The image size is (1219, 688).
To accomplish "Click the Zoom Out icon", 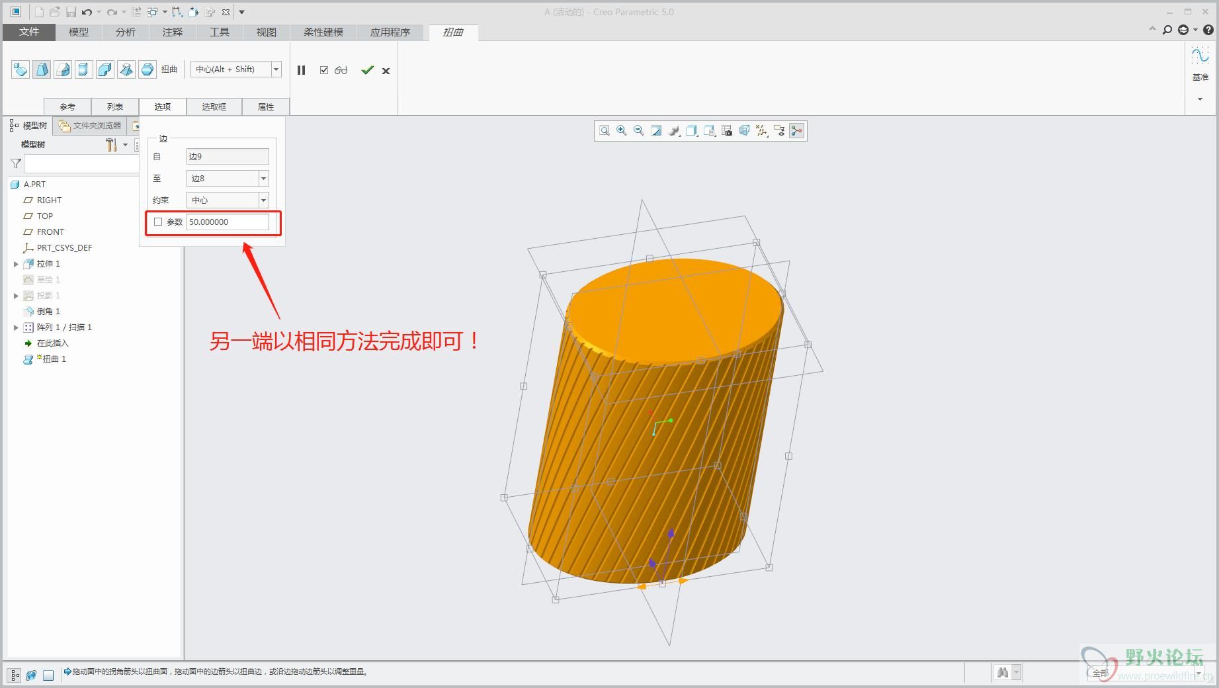I will click(639, 131).
